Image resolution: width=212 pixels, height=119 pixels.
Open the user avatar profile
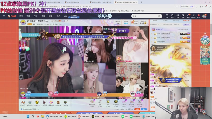point(204,16)
